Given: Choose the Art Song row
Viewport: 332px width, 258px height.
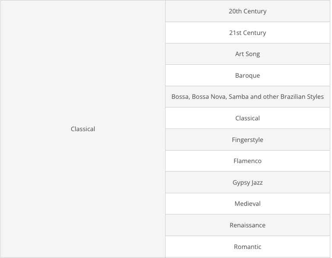Looking at the screenshot, I should (247, 54).
